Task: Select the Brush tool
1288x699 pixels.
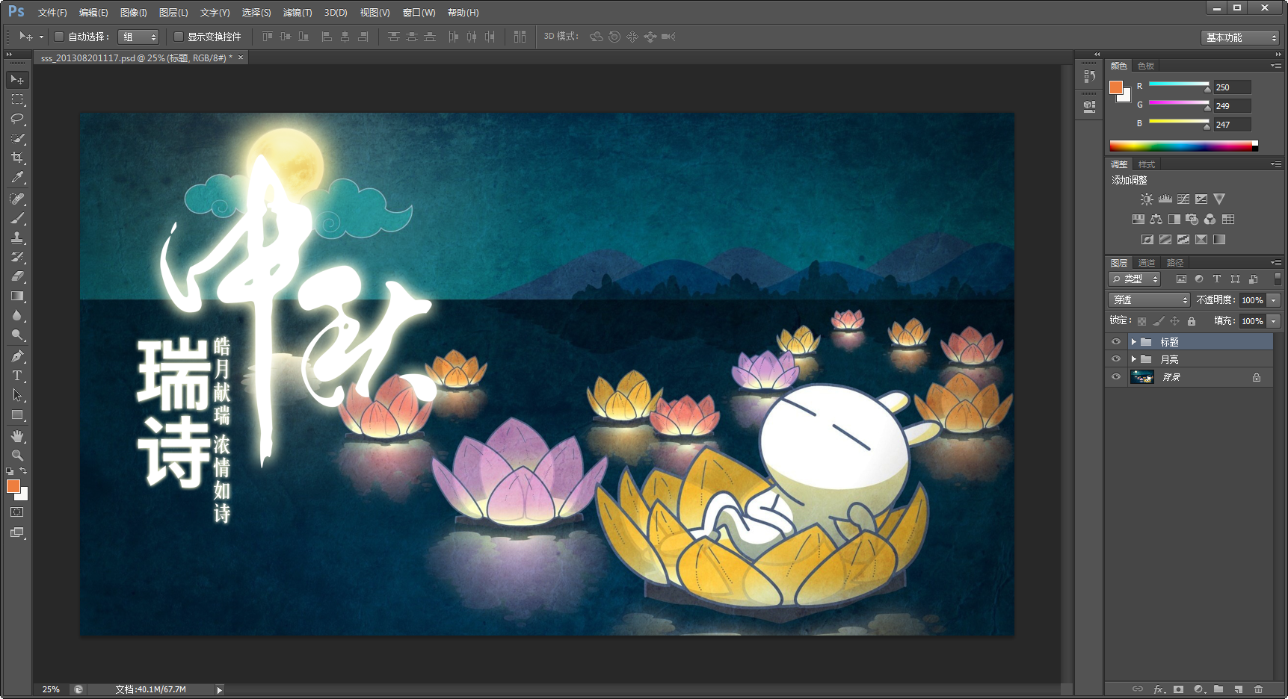Action: [x=17, y=218]
